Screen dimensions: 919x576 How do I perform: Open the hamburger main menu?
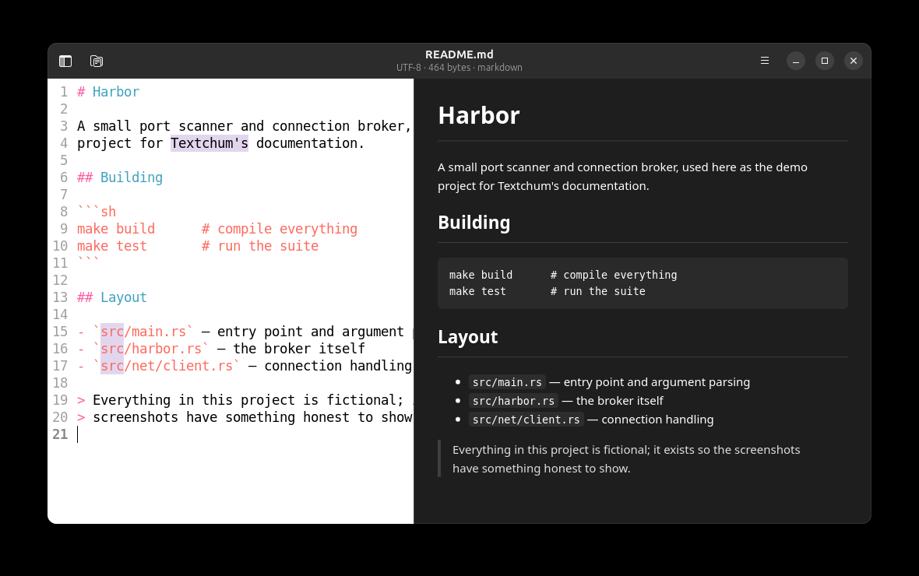[x=765, y=61]
